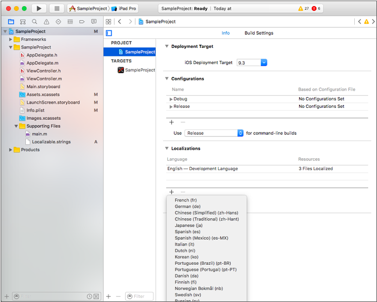This screenshot has height=302, width=377.
Task: Toggle the project and targets list sidebar
Action: tap(109, 33)
